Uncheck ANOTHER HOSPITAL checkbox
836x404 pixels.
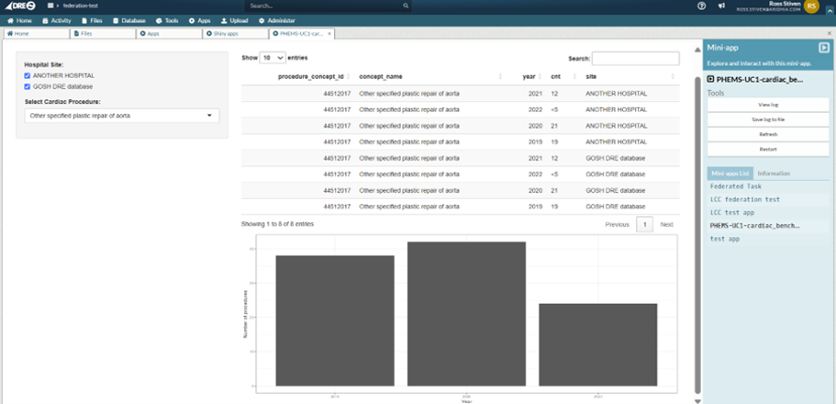[28, 76]
